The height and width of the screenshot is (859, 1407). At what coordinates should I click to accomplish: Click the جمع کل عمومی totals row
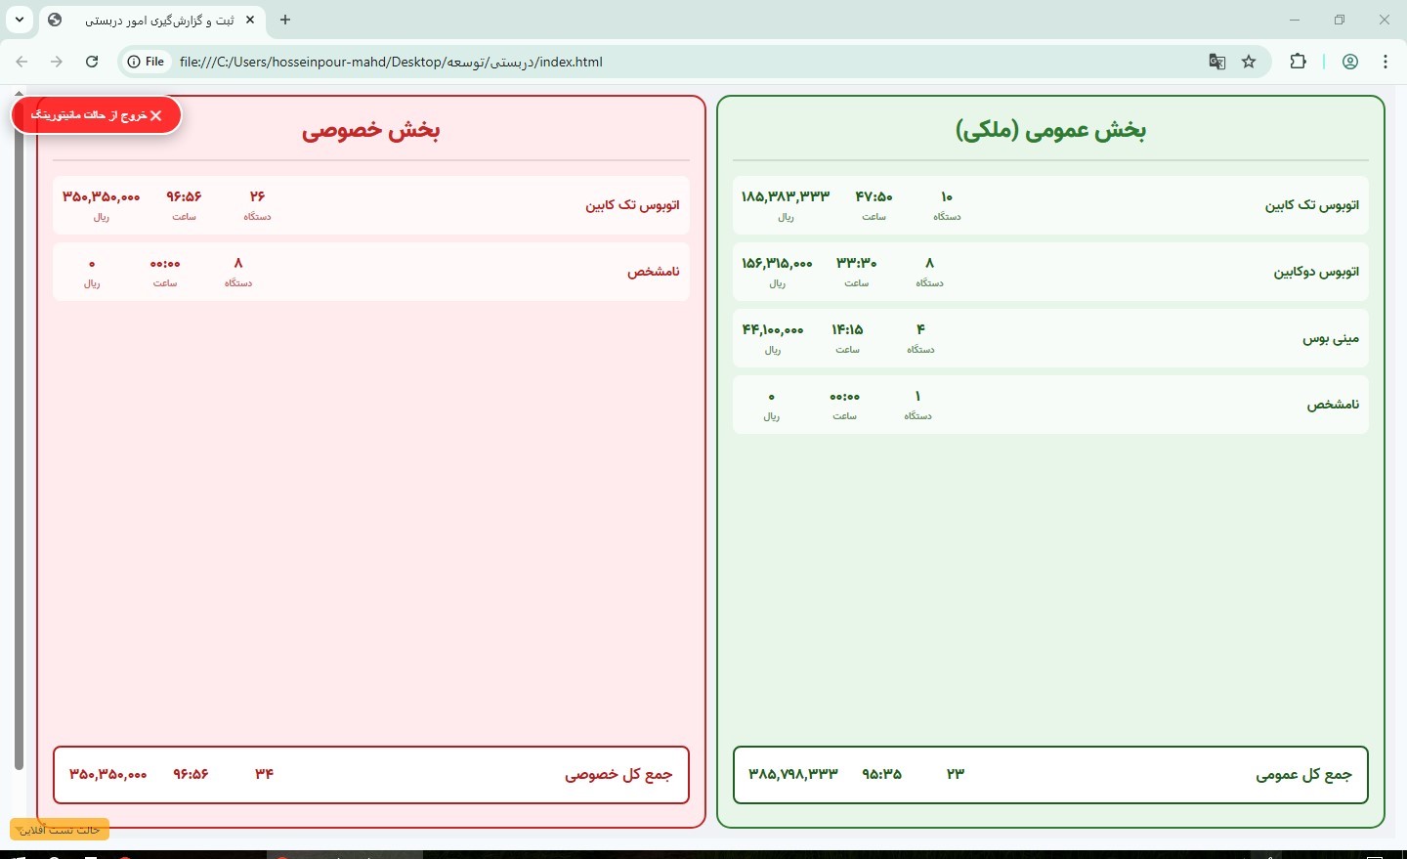pyautogui.click(x=1050, y=774)
